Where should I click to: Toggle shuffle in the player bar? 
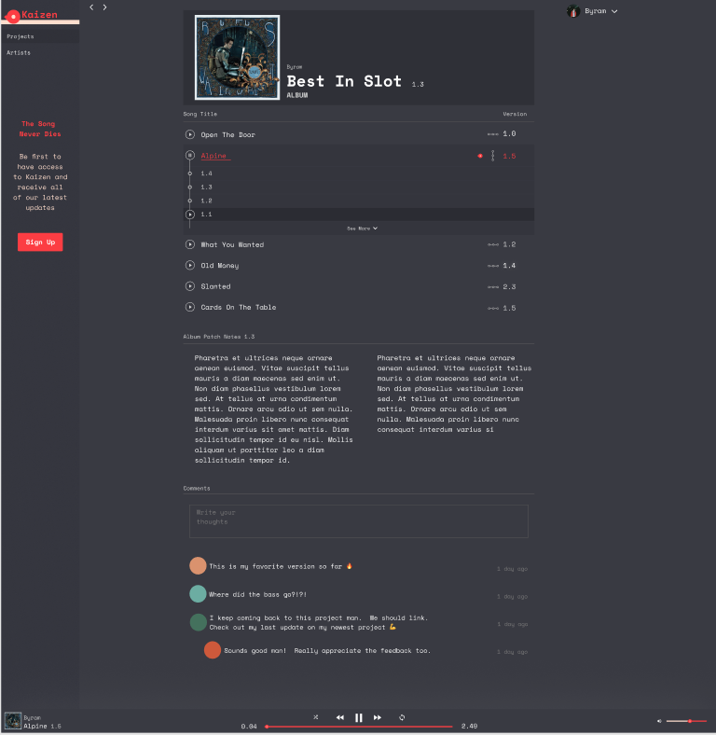point(316,717)
